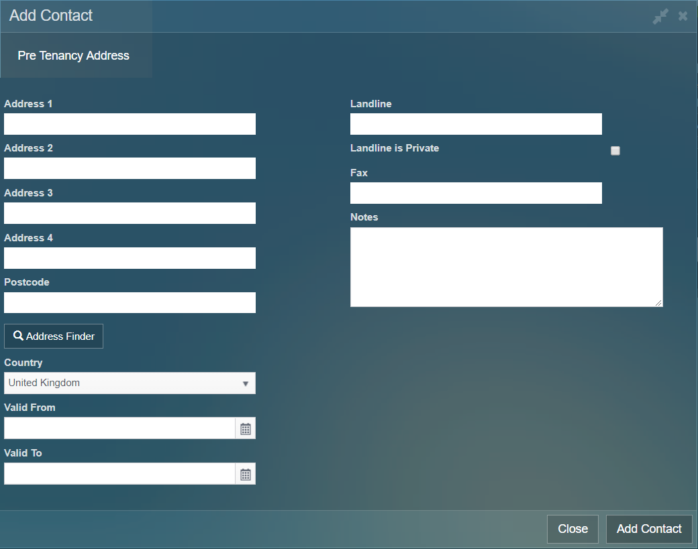Image resolution: width=698 pixels, height=549 pixels.
Task: Click the Address 4 input field
Action: pyautogui.click(x=130, y=258)
